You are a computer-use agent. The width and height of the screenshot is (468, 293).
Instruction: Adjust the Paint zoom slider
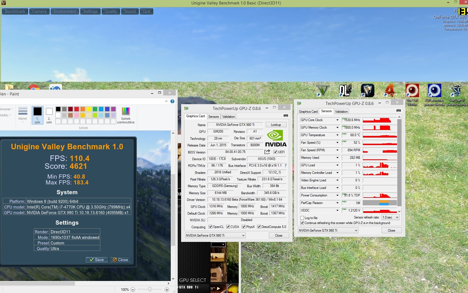point(150,290)
